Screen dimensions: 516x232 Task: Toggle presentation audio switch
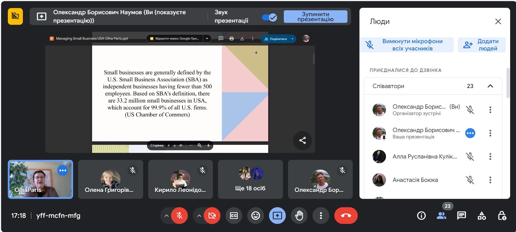click(269, 18)
